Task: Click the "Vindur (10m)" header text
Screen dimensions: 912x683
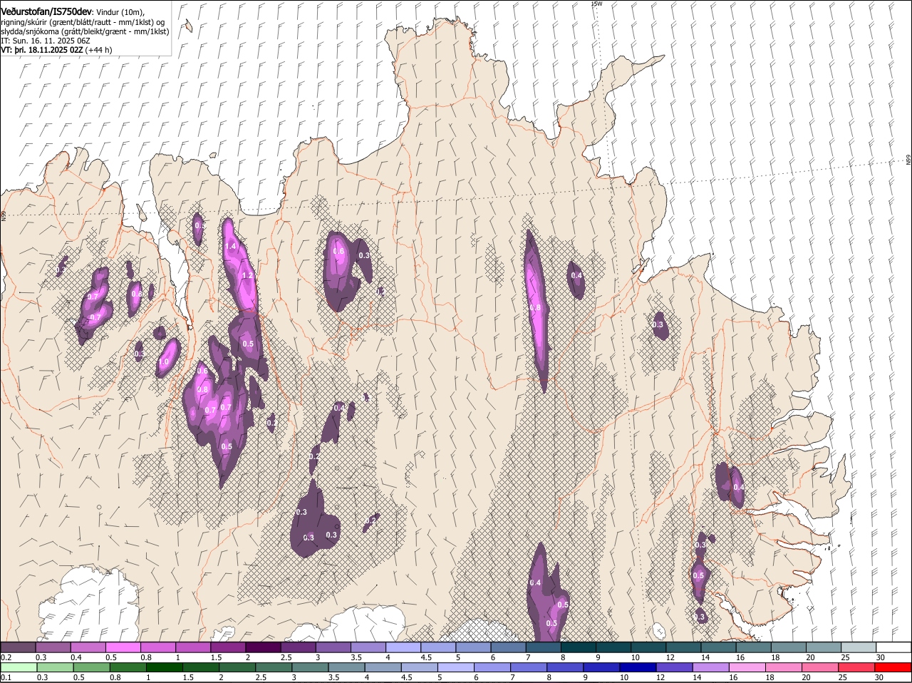Action: click(x=121, y=12)
